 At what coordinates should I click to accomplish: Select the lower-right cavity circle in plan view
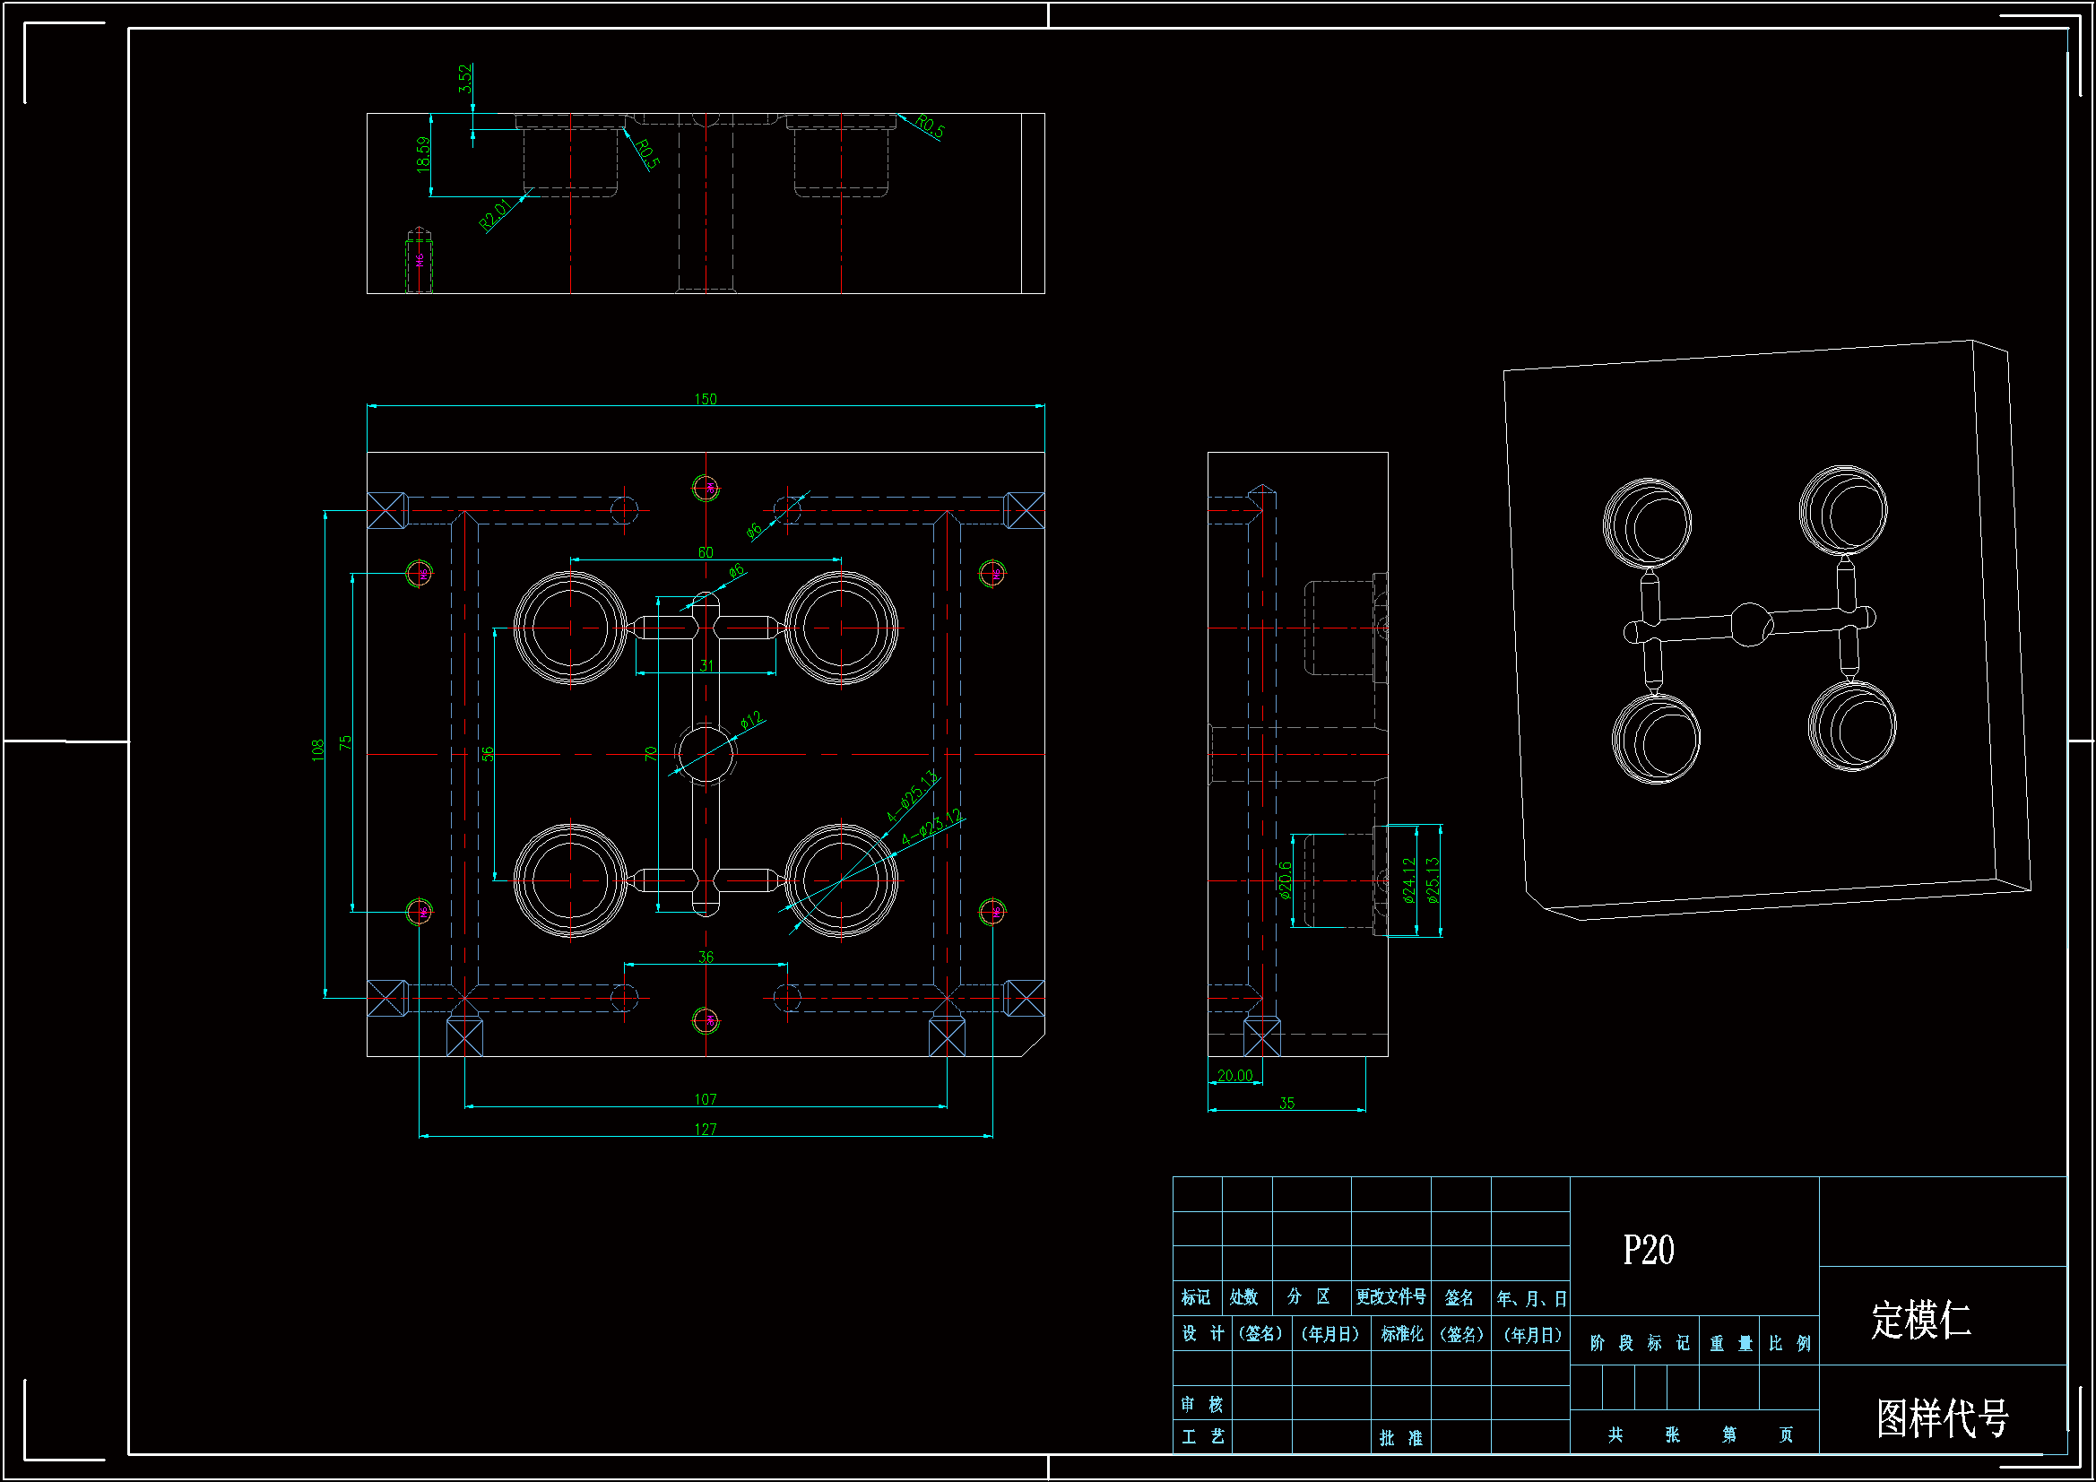click(x=840, y=881)
